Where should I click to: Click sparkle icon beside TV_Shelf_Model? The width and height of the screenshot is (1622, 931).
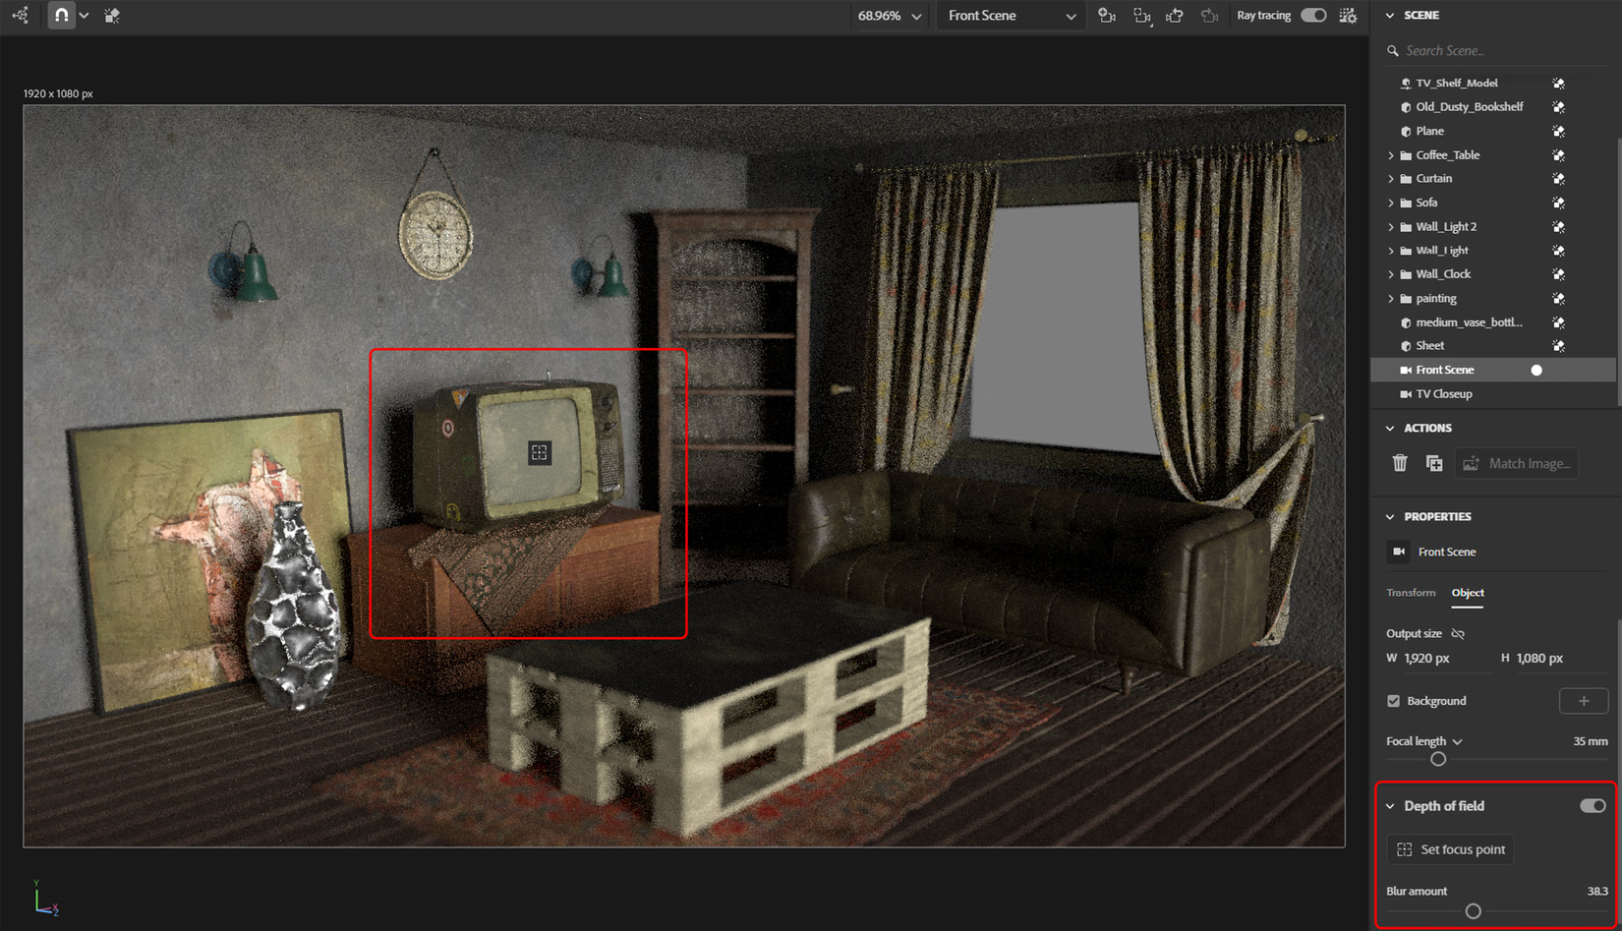tap(1558, 84)
